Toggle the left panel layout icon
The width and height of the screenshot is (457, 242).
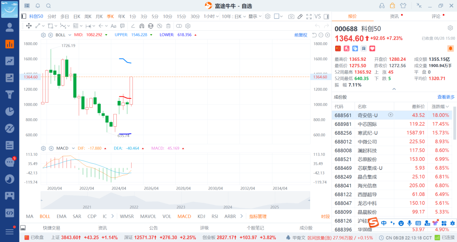point(24,16)
